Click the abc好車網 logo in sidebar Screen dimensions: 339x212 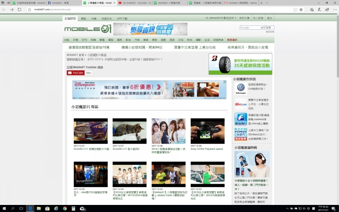[x=241, y=104]
